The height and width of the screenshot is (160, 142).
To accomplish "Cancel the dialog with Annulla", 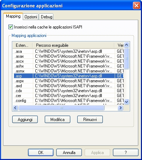I will pos(69,153).
